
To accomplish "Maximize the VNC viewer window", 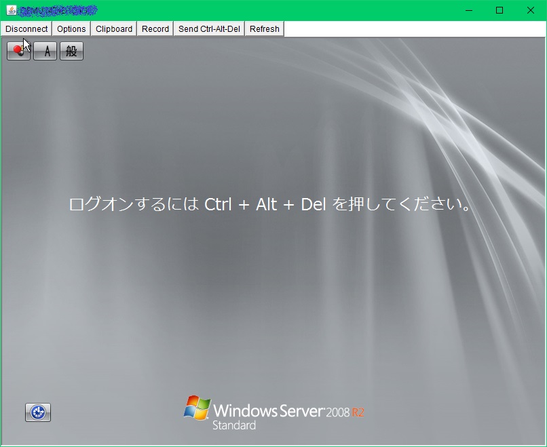I will (499, 10).
